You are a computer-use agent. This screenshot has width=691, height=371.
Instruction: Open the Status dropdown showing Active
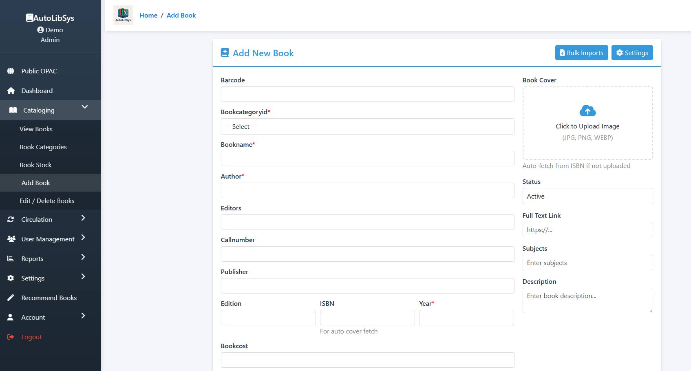tap(587, 196)
